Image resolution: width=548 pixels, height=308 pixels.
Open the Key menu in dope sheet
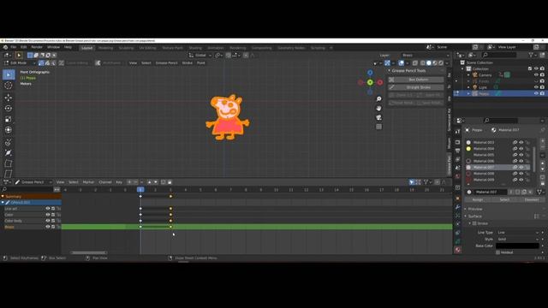pos(119,182)
